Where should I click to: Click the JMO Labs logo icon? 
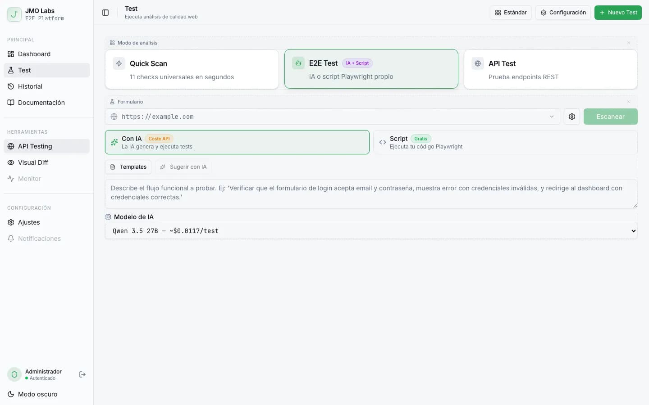(14, 14)
